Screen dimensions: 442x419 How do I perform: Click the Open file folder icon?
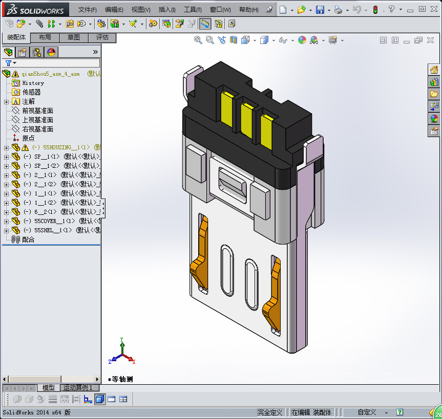pyautogui.click(x=301, y=10)
